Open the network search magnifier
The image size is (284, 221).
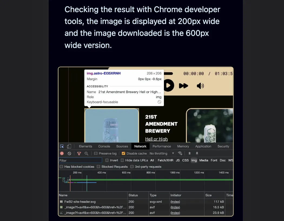coord(86,153)
